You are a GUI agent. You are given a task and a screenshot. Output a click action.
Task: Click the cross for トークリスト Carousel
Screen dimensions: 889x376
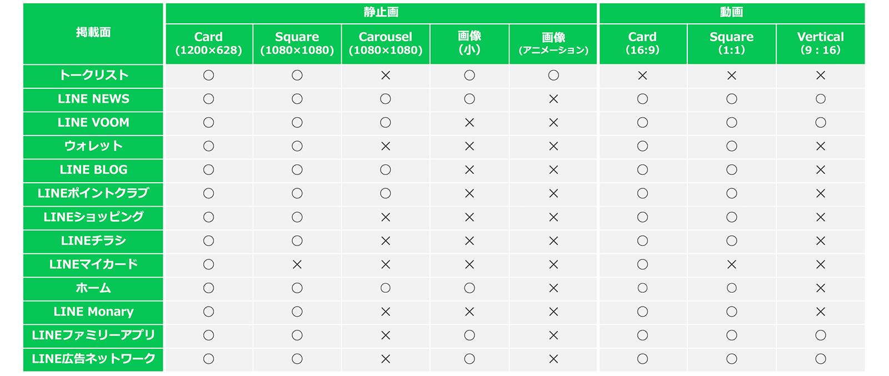click(x=386, y=76)
